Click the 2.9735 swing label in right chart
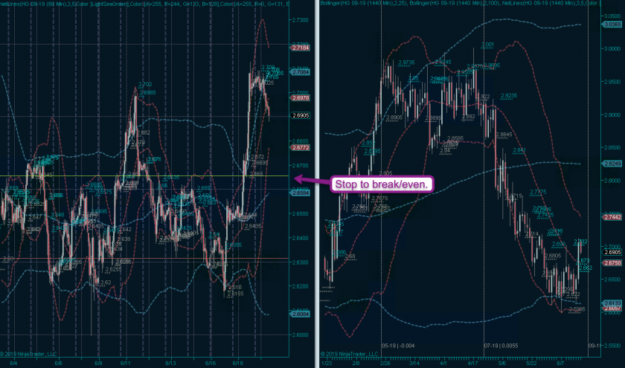 click(406, 62)
